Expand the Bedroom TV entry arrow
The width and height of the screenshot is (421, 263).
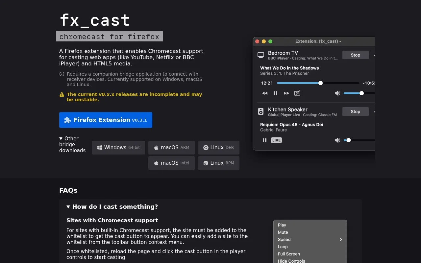[374, 55]
